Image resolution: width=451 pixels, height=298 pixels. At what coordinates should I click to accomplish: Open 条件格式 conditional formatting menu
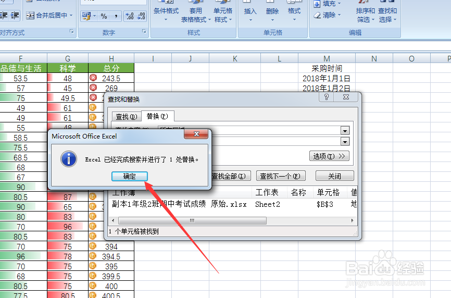point(166,11)
